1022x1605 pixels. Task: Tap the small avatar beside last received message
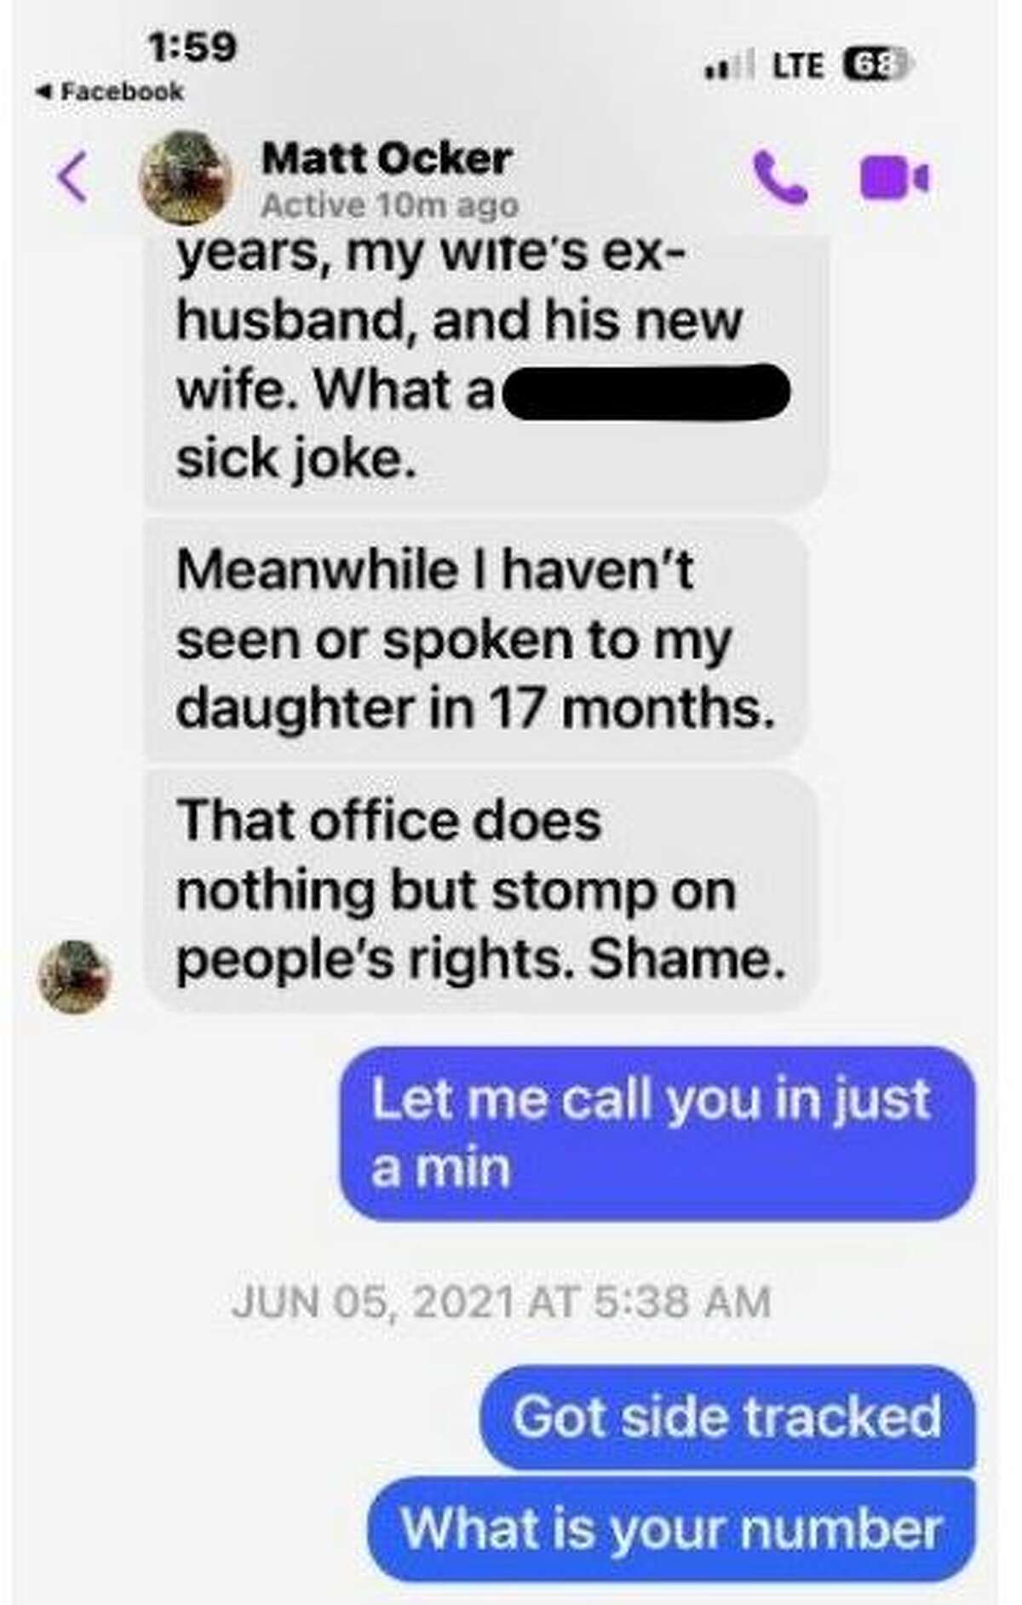click(x=75, y=977)
